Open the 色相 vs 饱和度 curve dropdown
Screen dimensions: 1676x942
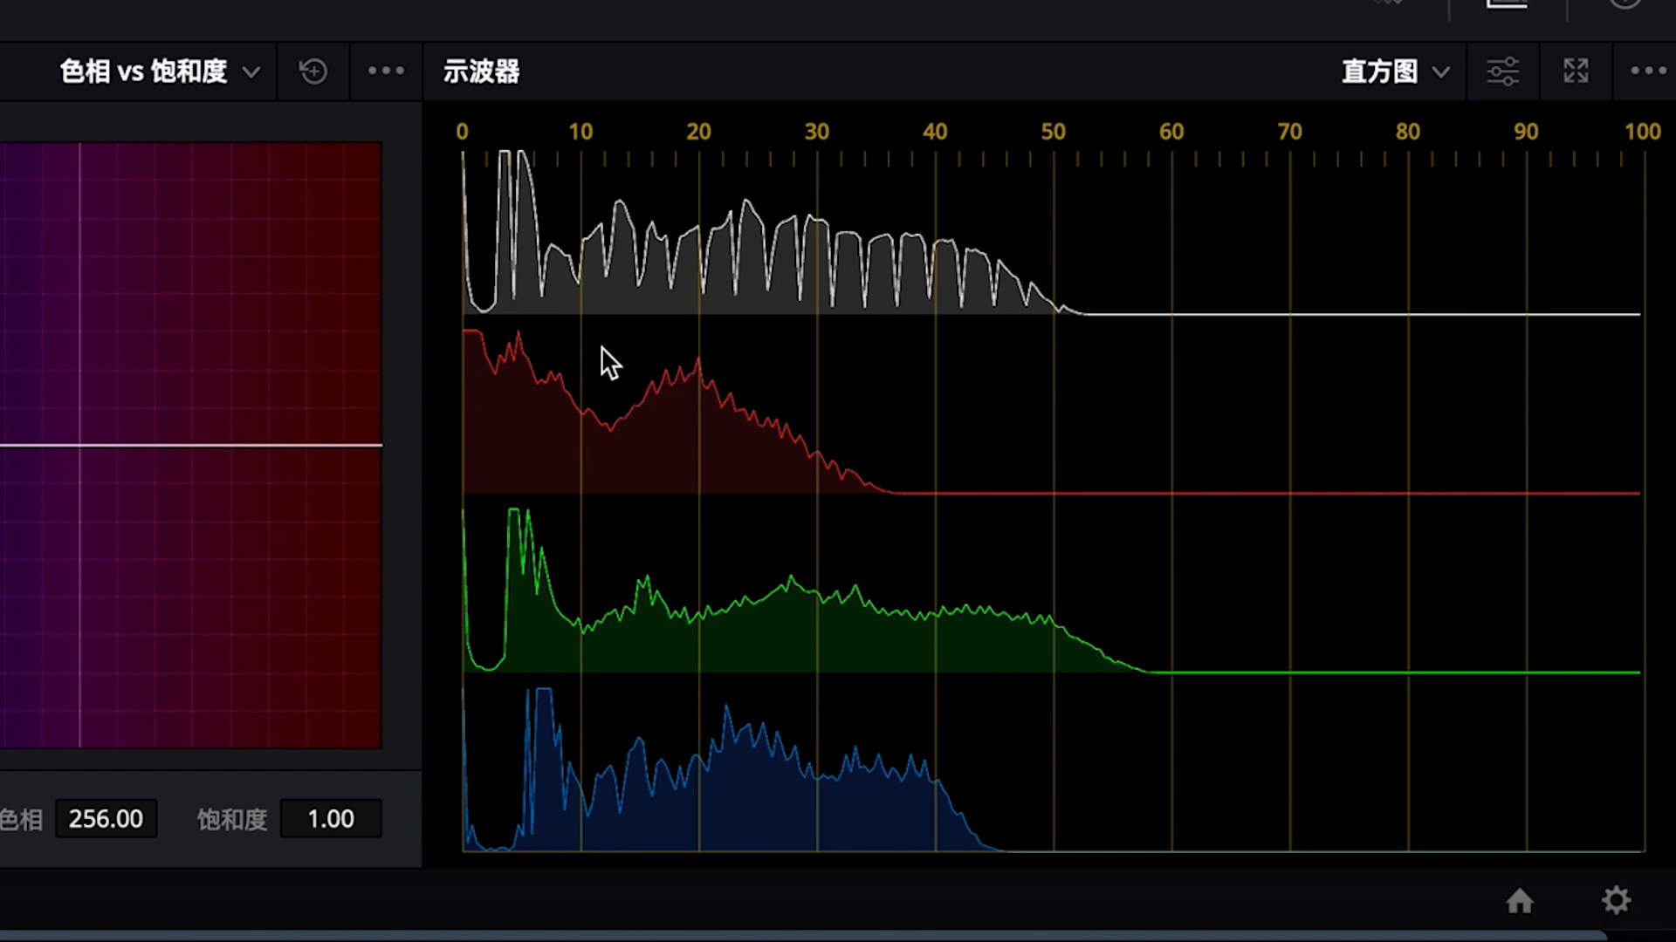[144, 72]
